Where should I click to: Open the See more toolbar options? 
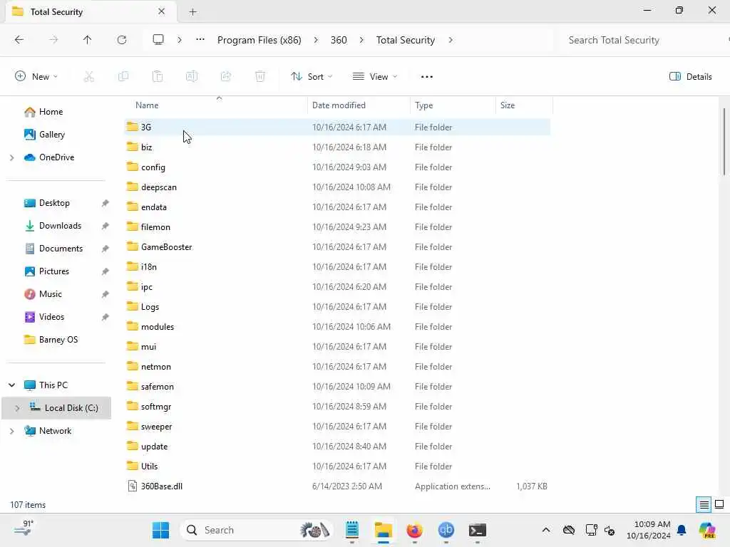click(427, 77)
